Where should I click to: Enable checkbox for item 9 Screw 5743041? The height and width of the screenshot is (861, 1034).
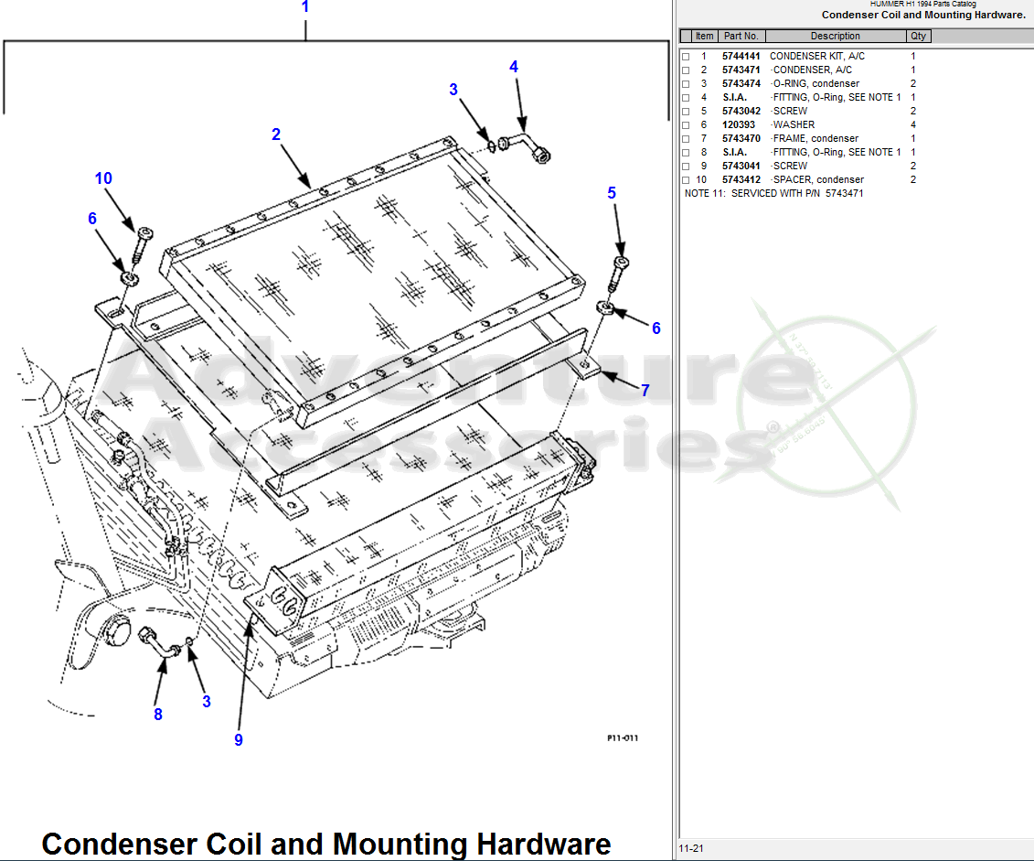pos(686,167)
